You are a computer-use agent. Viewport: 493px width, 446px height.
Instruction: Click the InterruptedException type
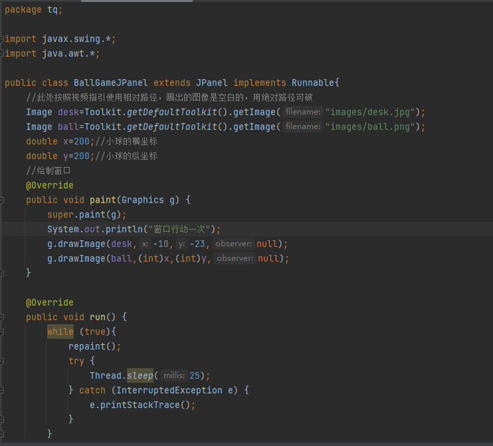(169, 390)
